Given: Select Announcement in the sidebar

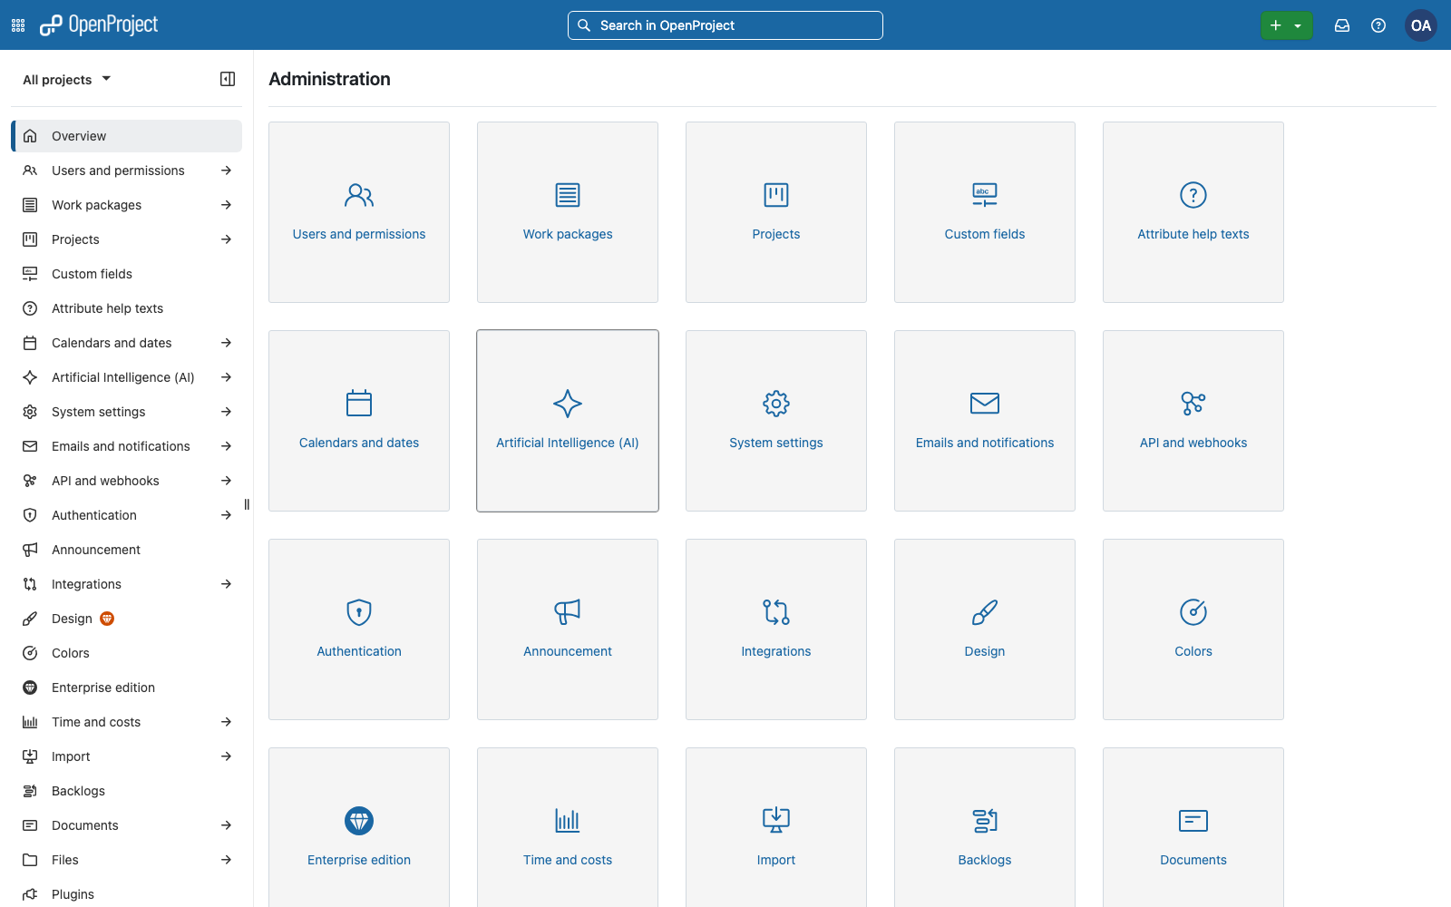Looking at the screenshot, I should (x=127, y=550).
